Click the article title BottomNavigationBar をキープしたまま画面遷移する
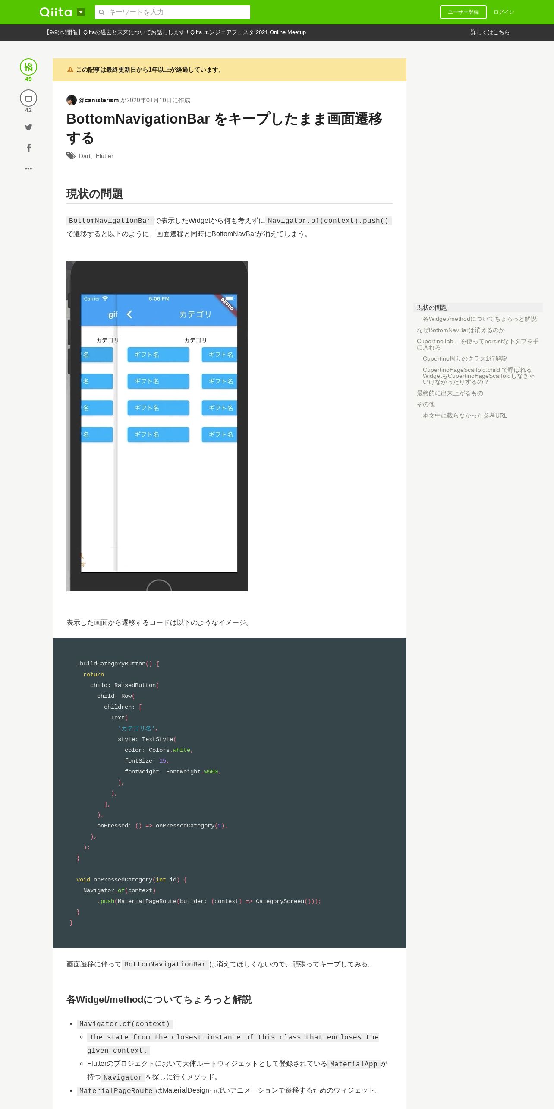 [x=224, y=128]
